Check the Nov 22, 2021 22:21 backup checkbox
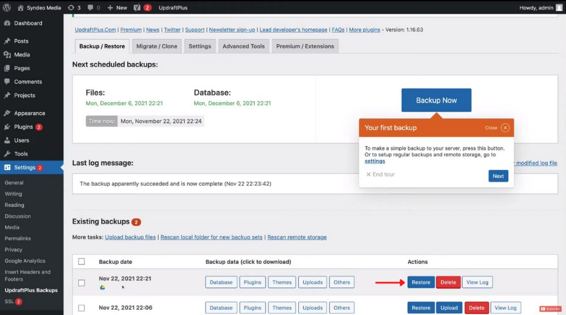The image size is (566, 315). coord(82,283)
